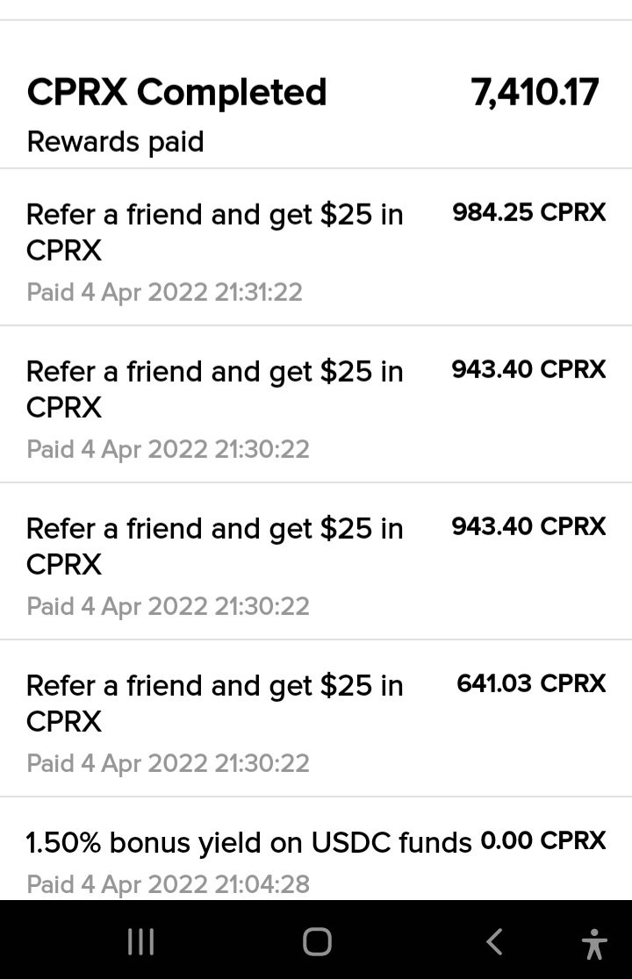Tap the Android back arrow icon
This screenshot has height=979, width=632.
pos(493,941)
